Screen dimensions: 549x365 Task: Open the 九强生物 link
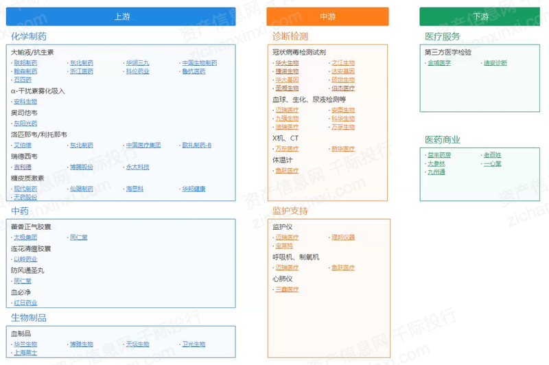click(287, 118)
